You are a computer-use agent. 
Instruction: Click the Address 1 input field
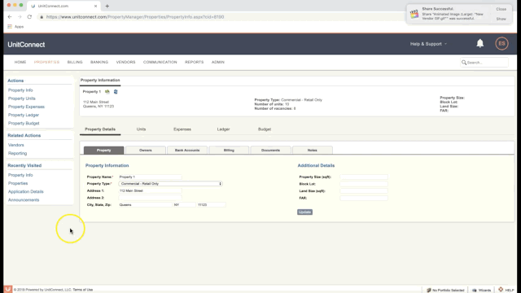click(x=150, y=190)
